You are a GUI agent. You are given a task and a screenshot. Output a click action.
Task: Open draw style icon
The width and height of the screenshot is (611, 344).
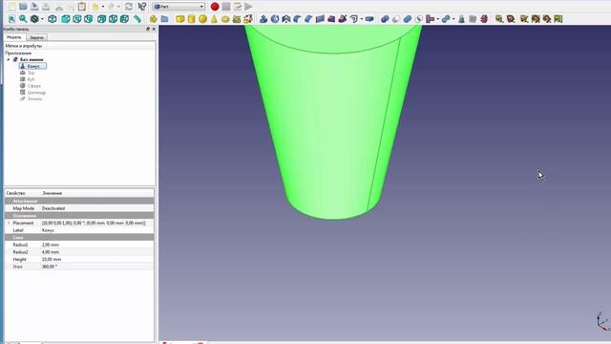point(34,19)
